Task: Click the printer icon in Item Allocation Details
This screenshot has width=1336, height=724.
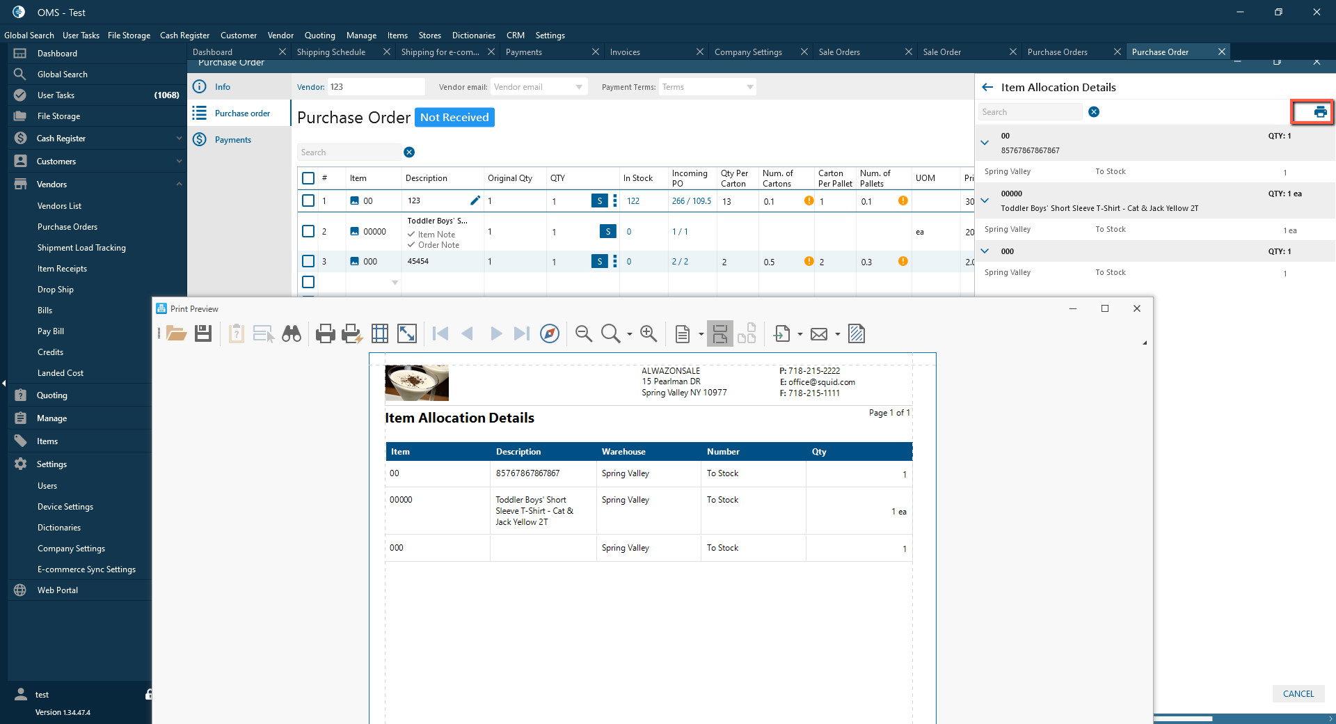Action: pyautogui.click(x=1319, y=112)
